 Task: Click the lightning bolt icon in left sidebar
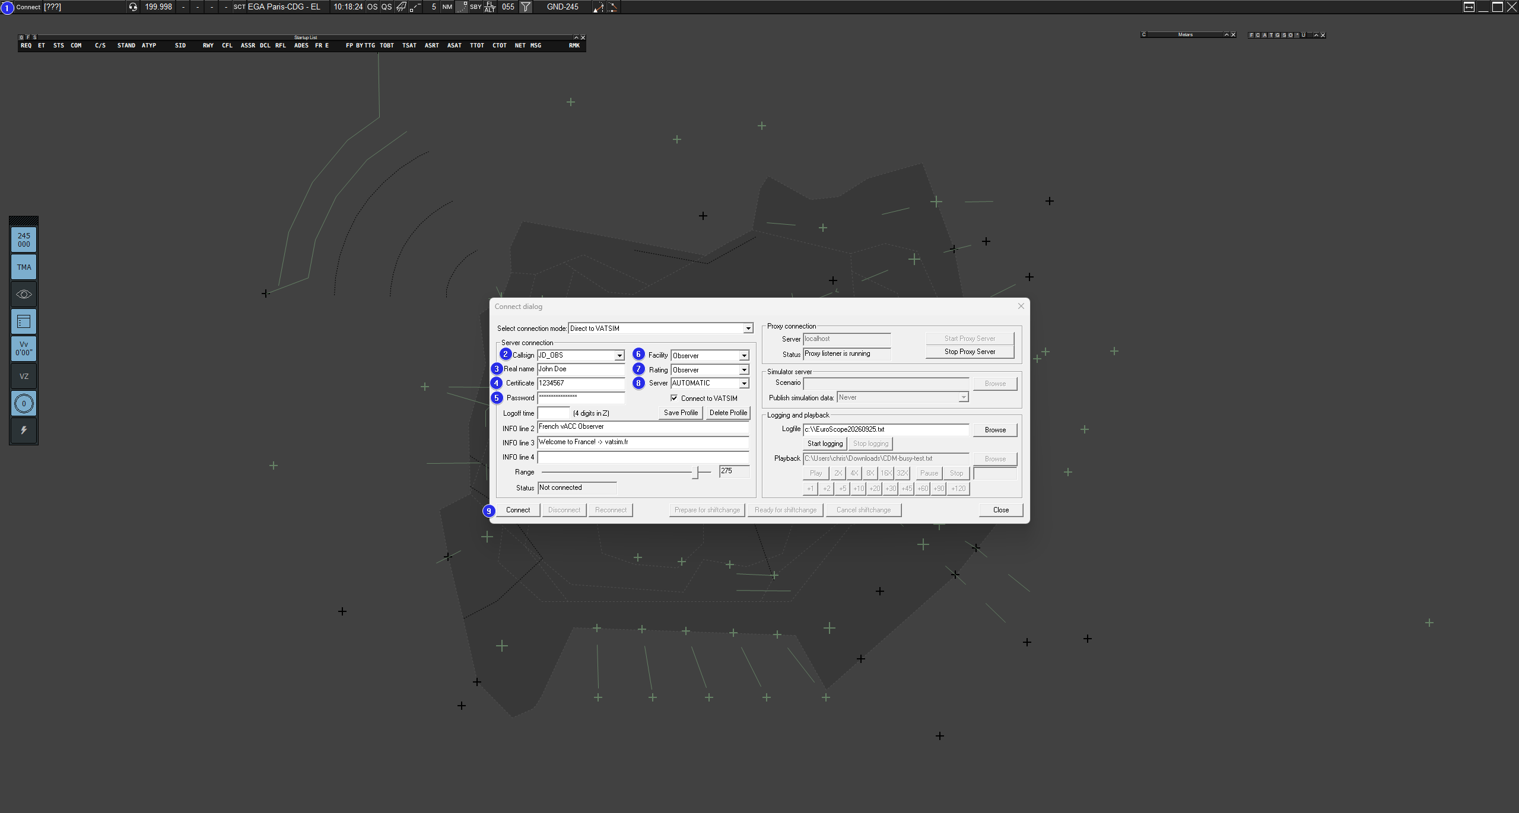[24, 431]
